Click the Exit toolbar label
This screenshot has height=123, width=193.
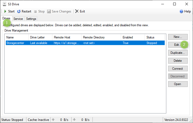coord(82,11)
